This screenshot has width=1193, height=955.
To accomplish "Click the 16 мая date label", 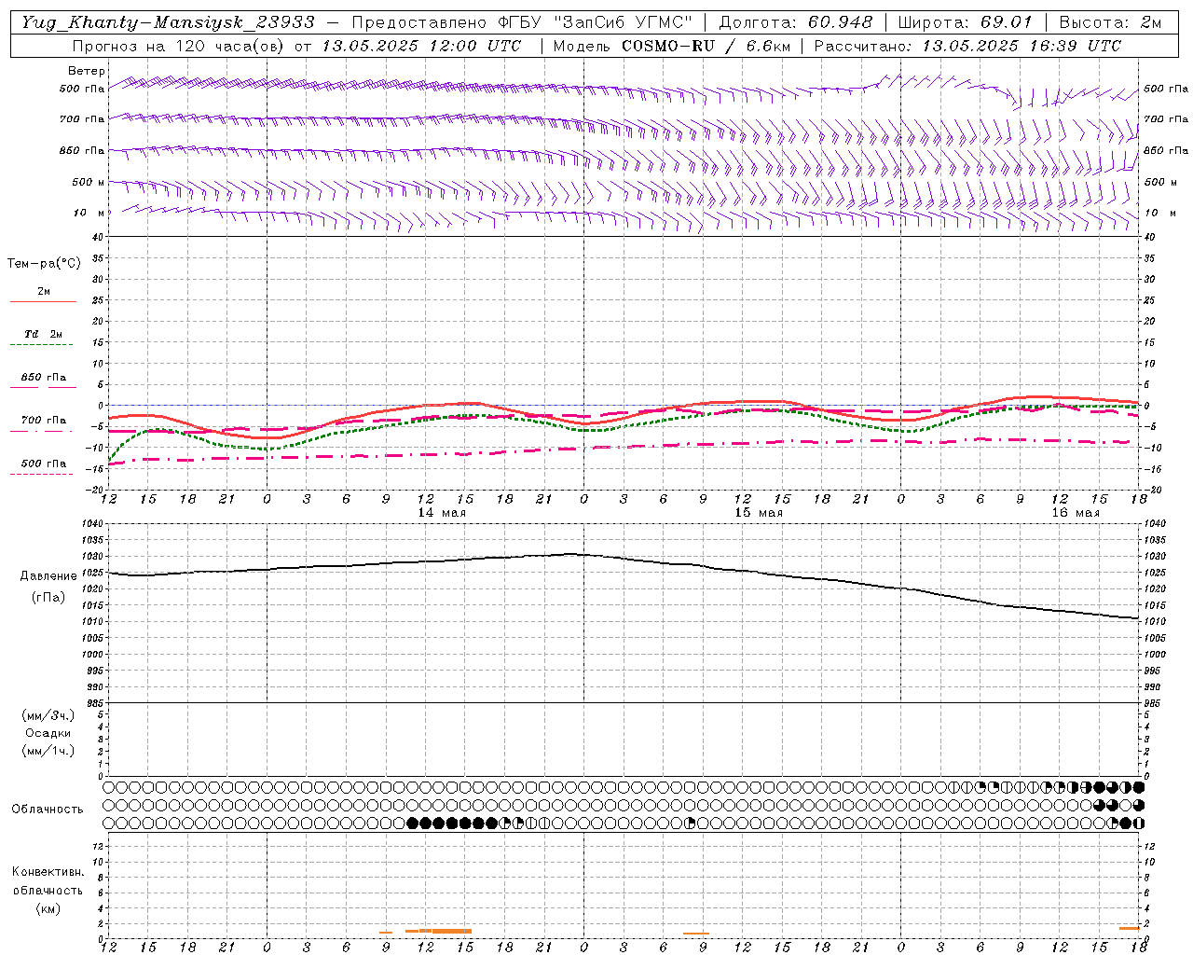I will coord(1076,513).
